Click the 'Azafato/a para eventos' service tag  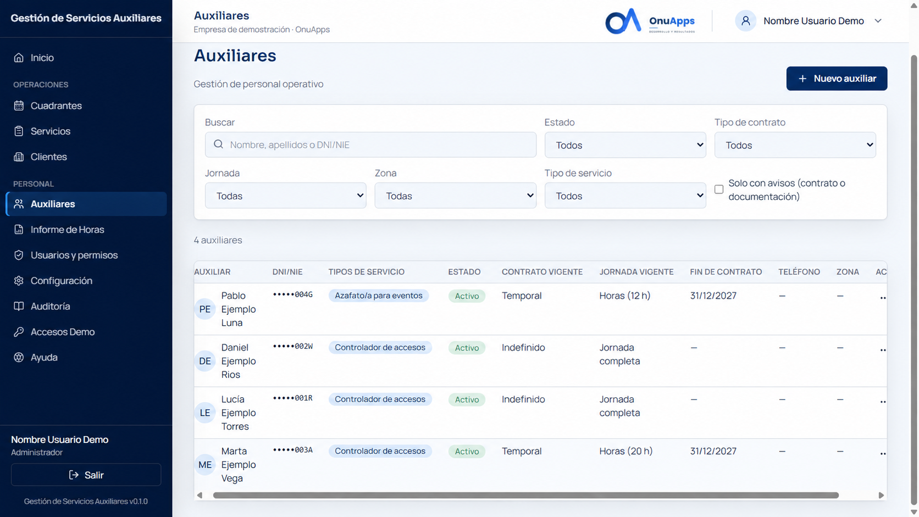tap(379, 296)
